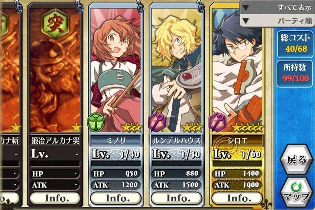The width and height of the screenshot is (315, 210).
Task: Toggle the lock on 鍛冶アルカナ突 card
Action: (79, 7)
